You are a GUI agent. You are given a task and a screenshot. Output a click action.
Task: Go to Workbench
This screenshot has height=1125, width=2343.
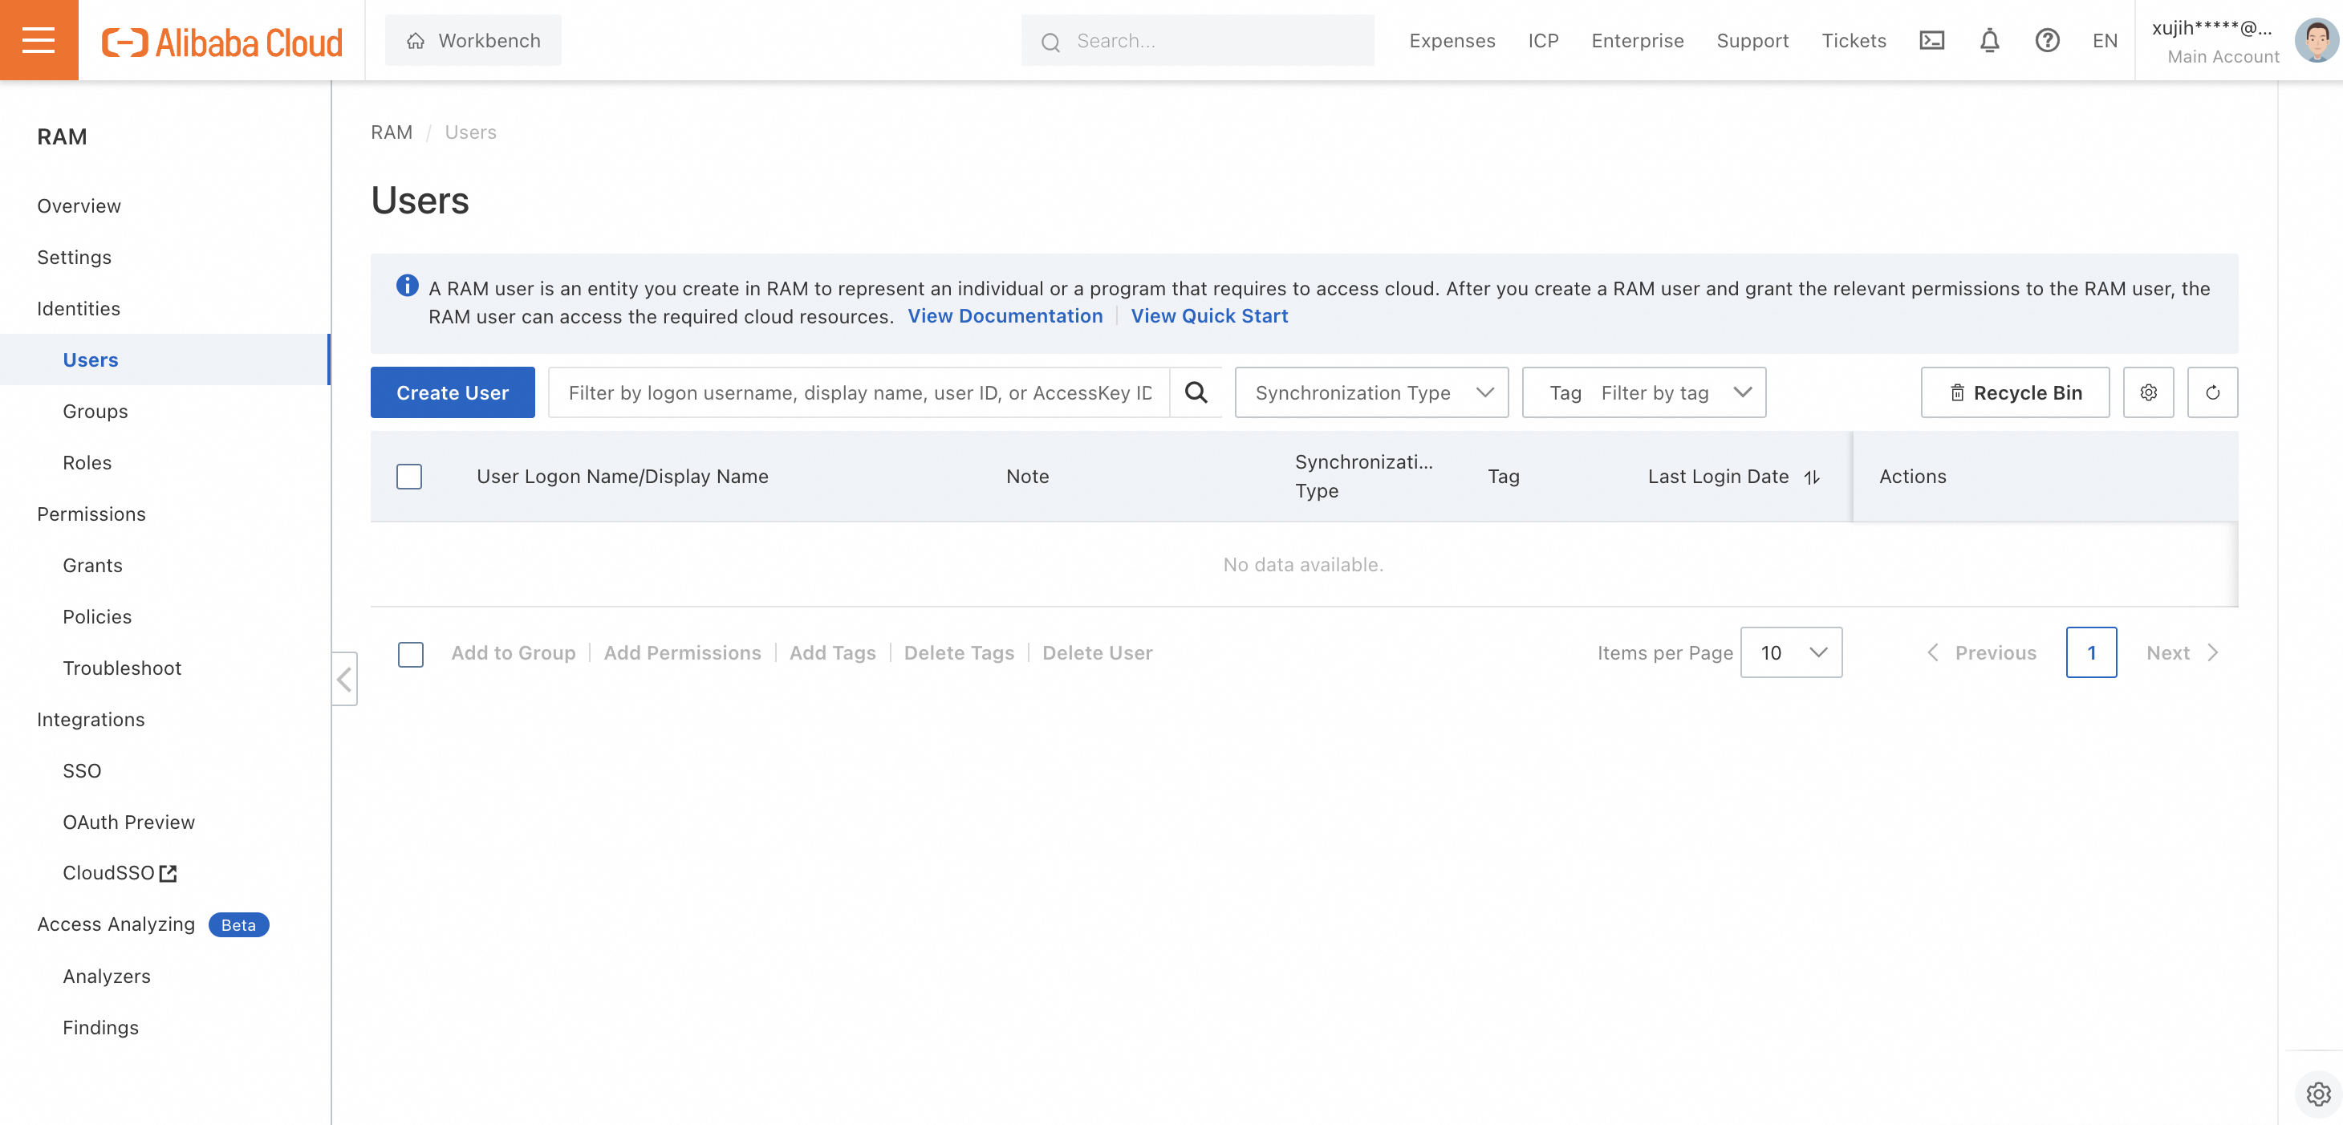point(473,40)
